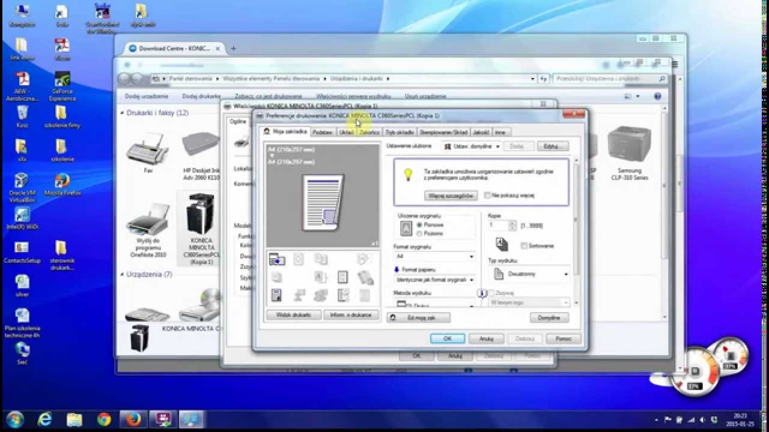Increase copies with the Kopie up arrow
The width and height of the screenshot is (769, 432).
pos(512,223)
